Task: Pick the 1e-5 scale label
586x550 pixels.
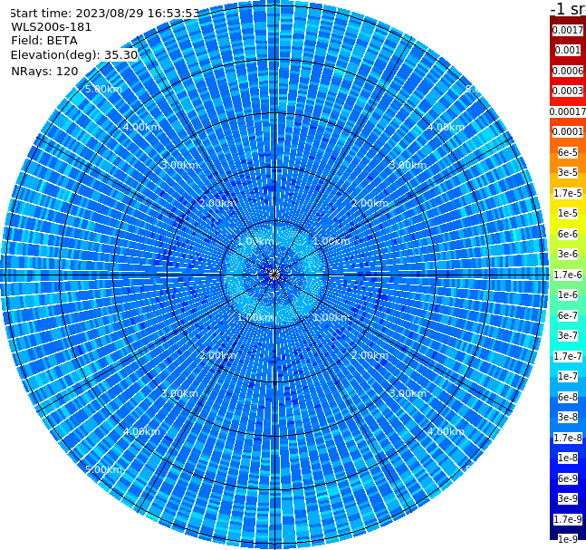Action: pos(568,213)
